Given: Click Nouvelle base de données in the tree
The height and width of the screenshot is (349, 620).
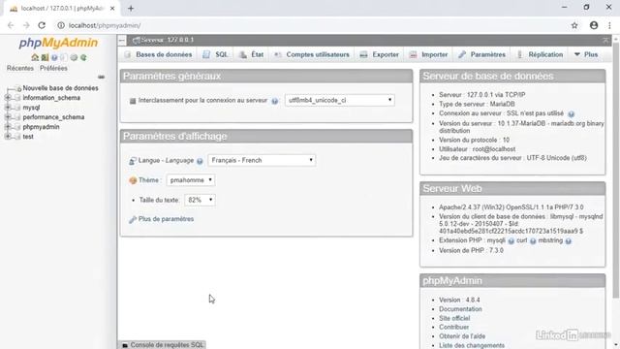Looking at the screenshot, I should pos(60,88).
